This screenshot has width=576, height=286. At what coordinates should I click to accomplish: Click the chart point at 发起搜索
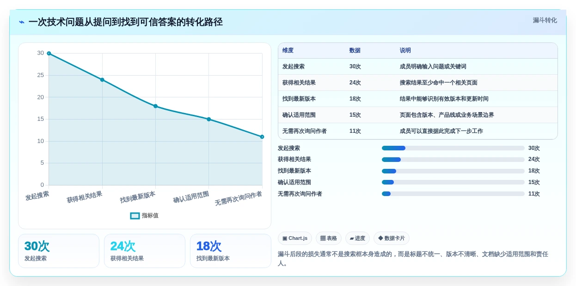coord(49,54)
